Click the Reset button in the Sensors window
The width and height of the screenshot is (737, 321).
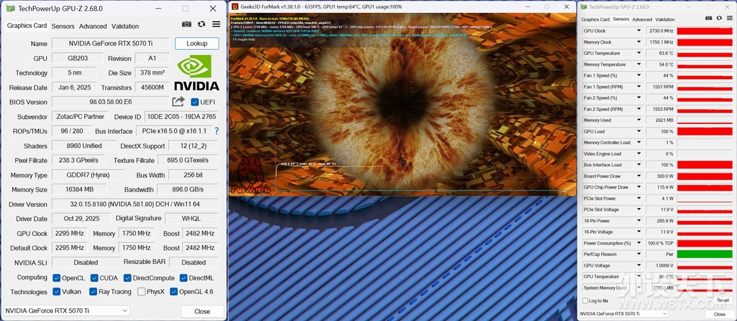(723, 301)
